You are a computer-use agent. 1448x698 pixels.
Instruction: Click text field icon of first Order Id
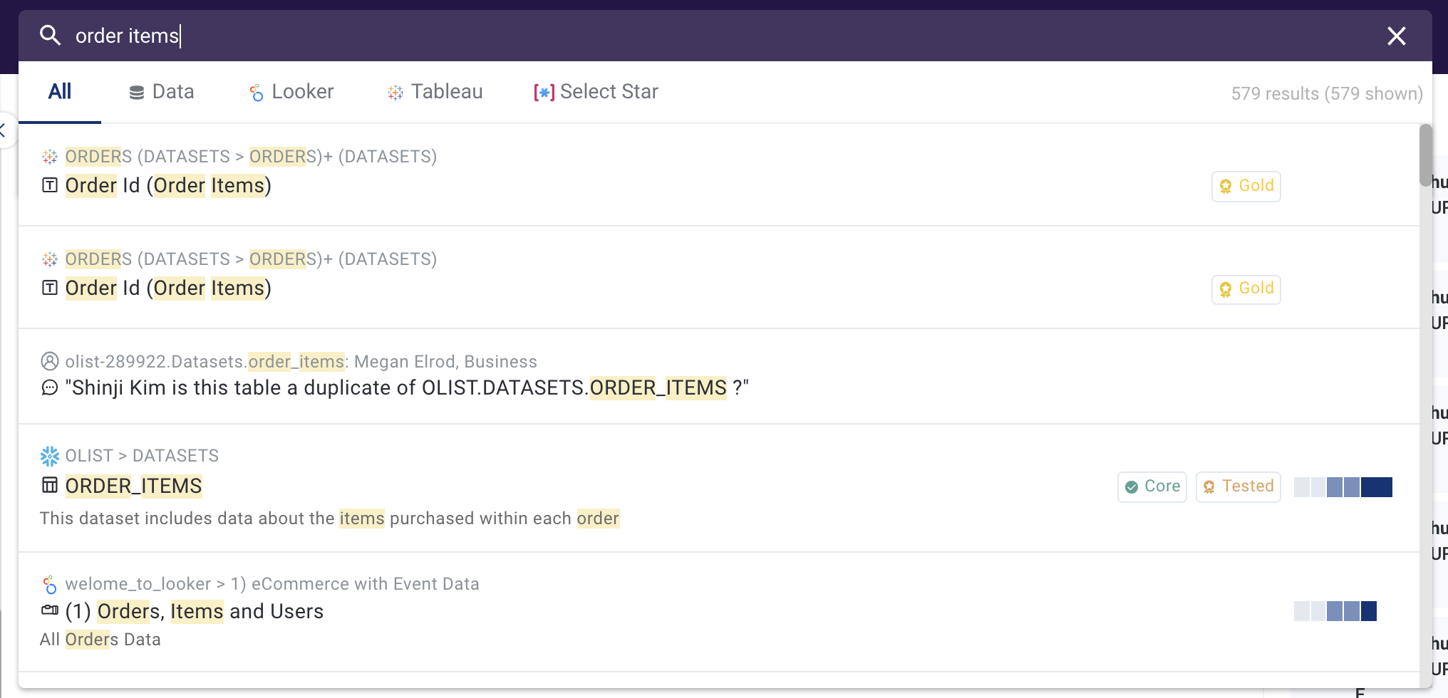coord(50,186)
